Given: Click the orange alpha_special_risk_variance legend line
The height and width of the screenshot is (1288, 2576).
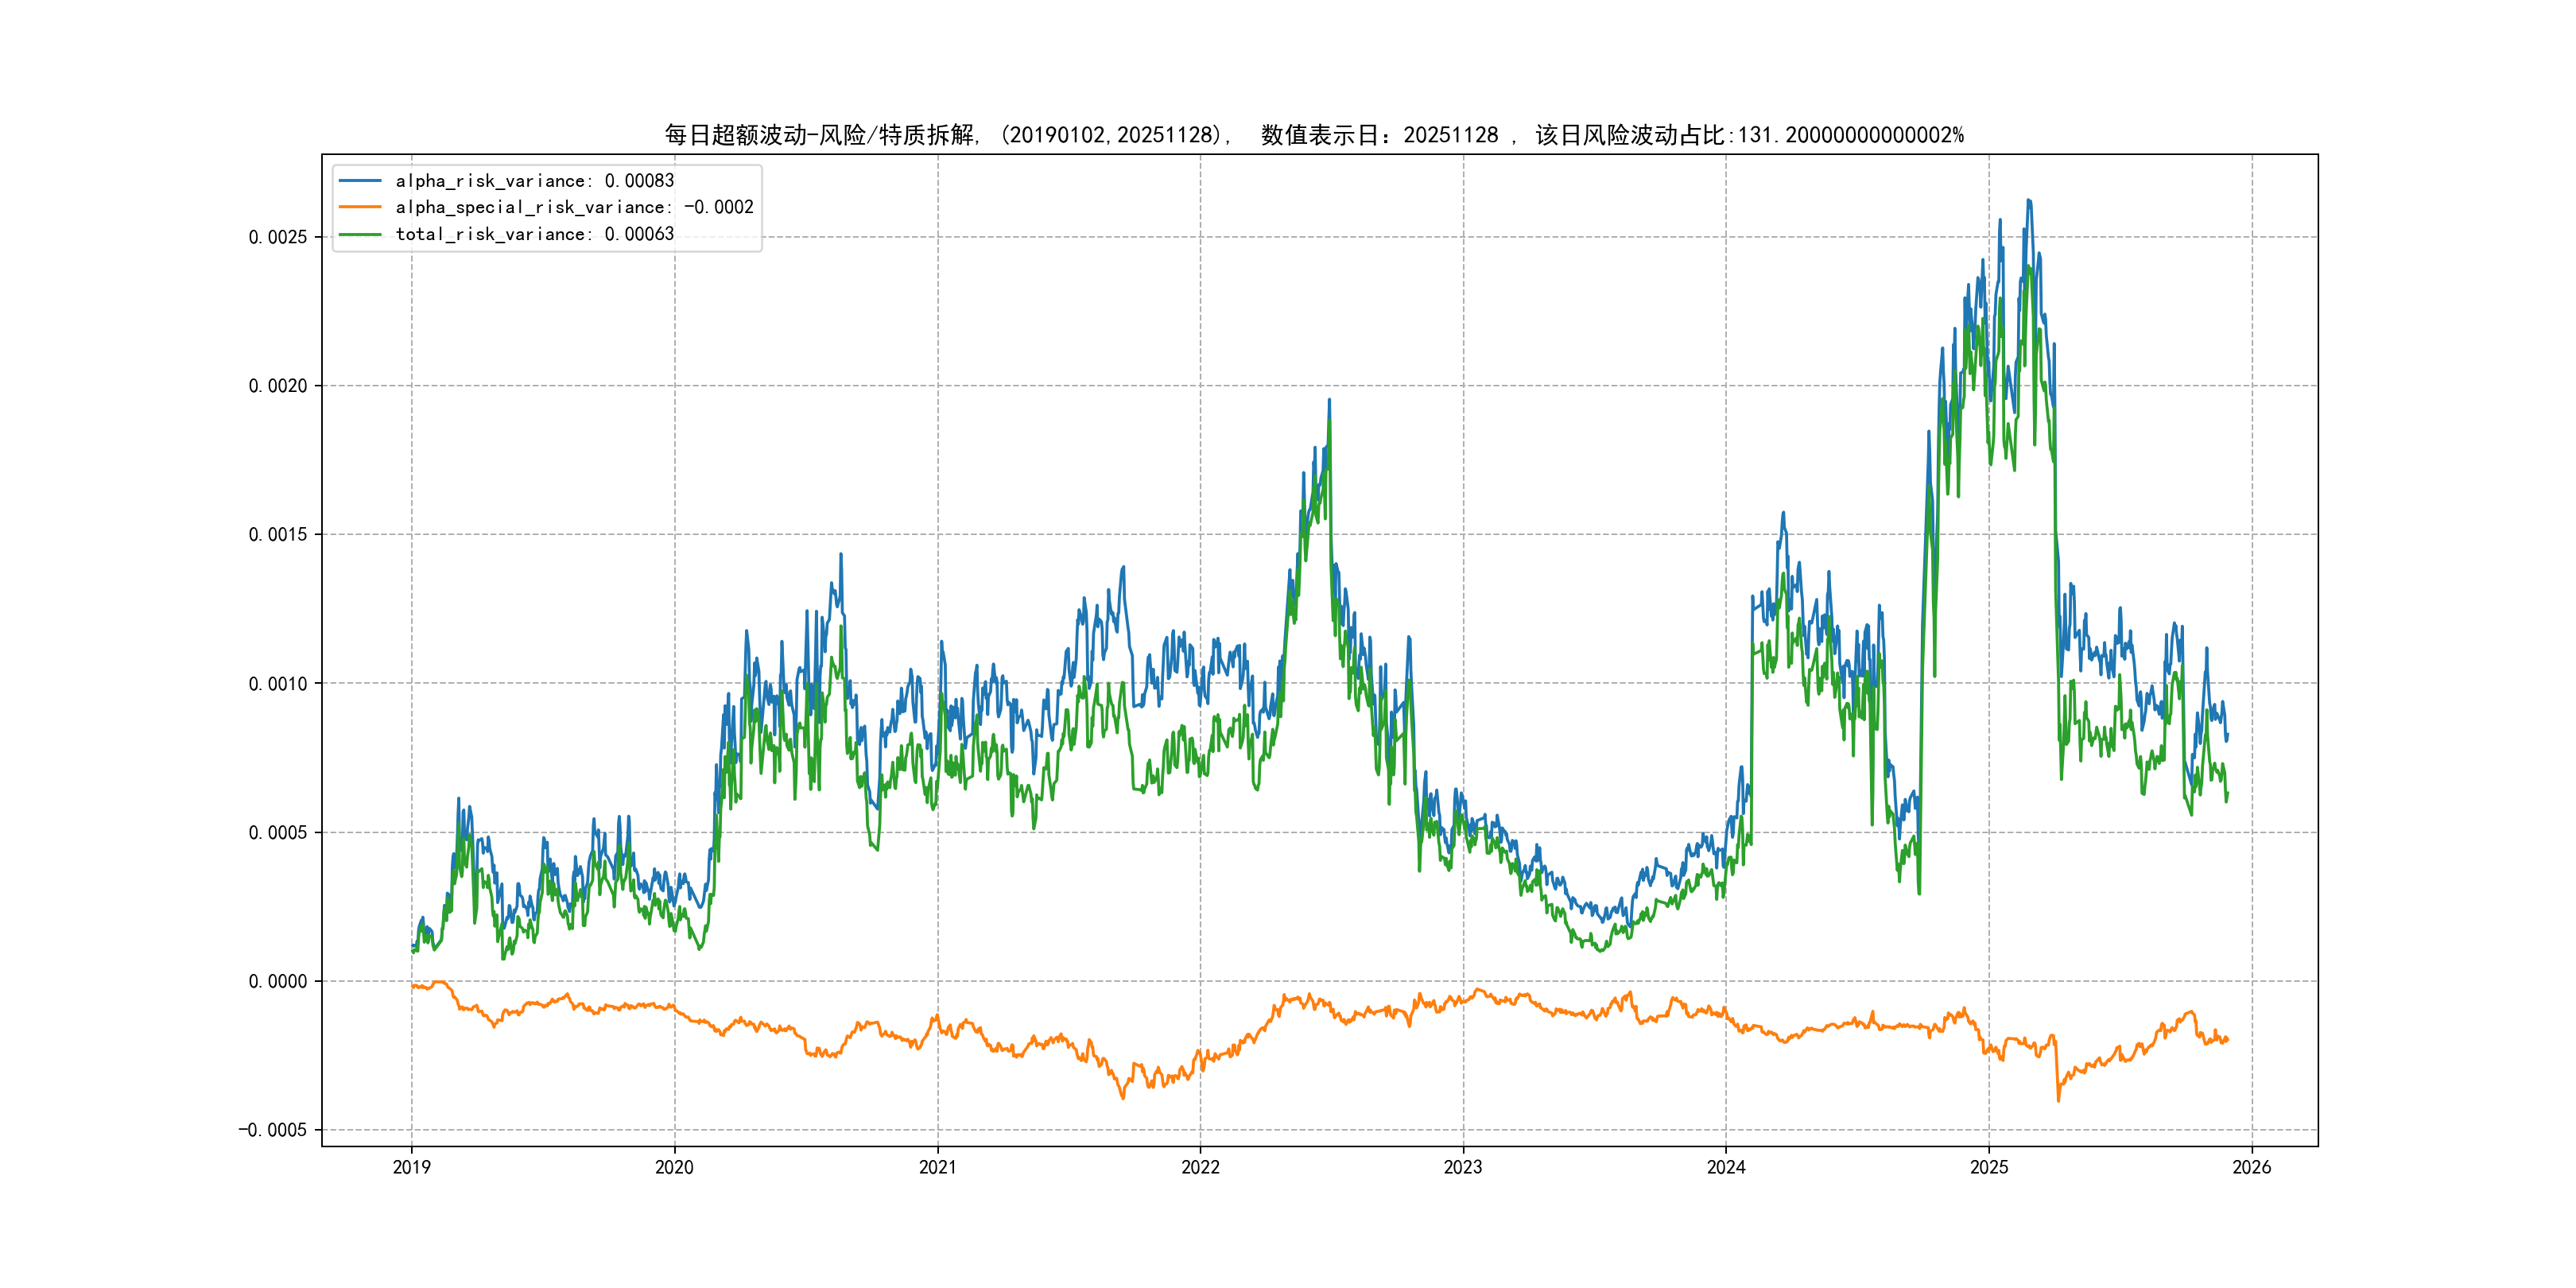Looking at the screenshot, I should [x=360, y=207].
